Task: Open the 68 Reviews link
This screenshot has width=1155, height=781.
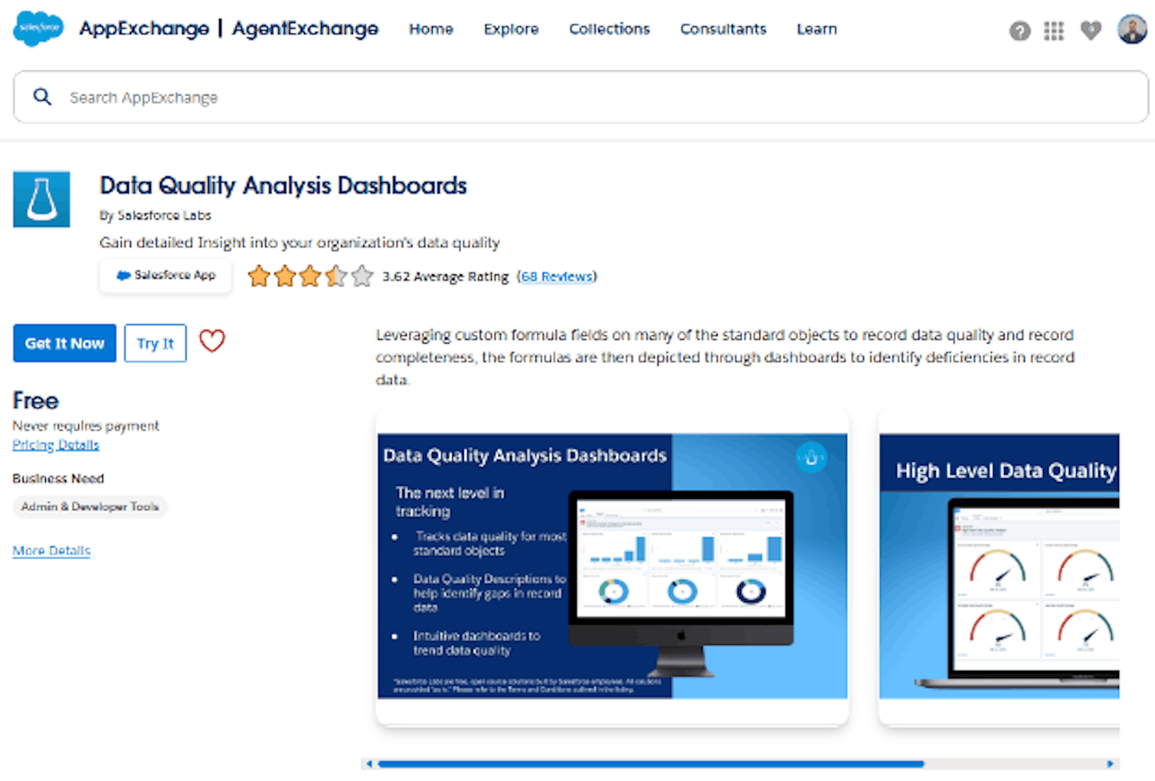Action: click(556, 276)
